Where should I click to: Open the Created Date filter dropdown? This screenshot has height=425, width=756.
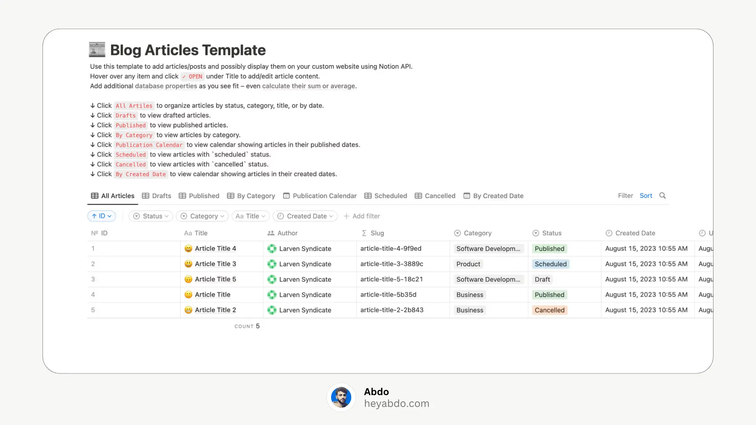[x=305, y=216]
